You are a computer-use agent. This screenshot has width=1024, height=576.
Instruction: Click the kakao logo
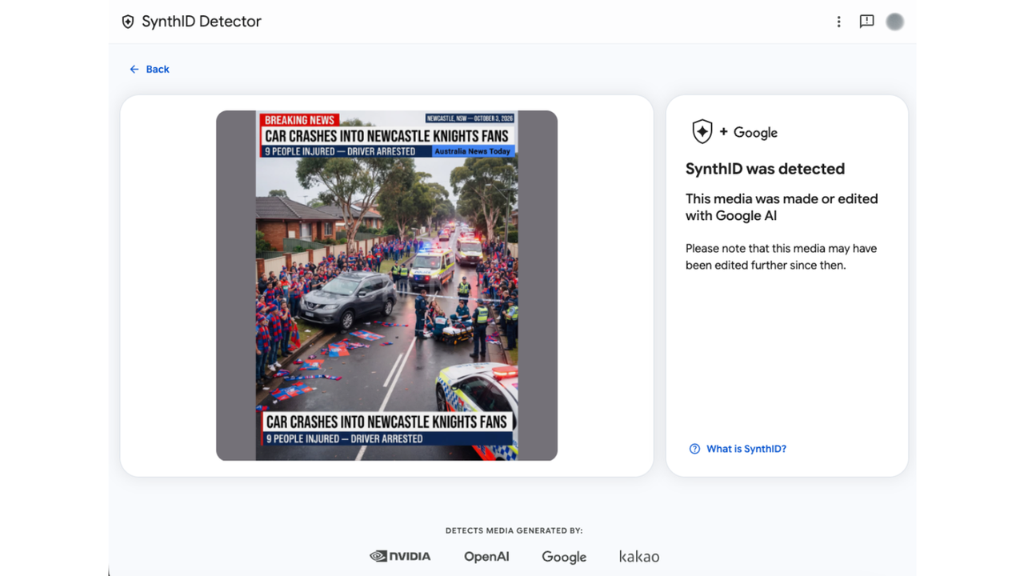[x=639, y=556]
